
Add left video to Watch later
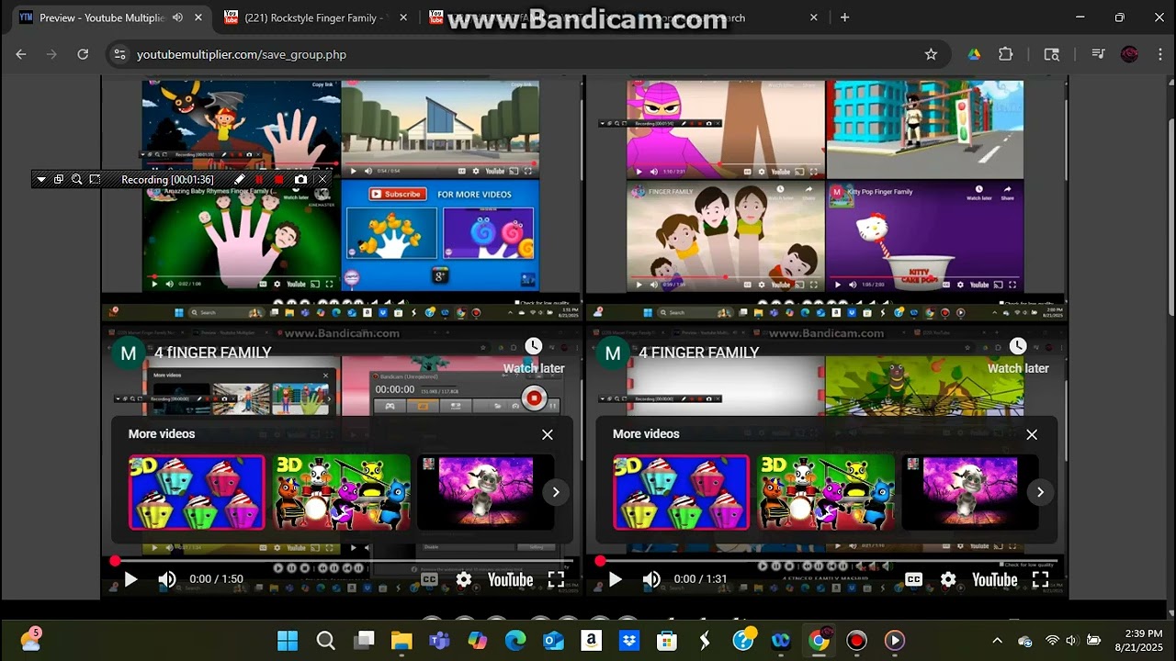534,355
